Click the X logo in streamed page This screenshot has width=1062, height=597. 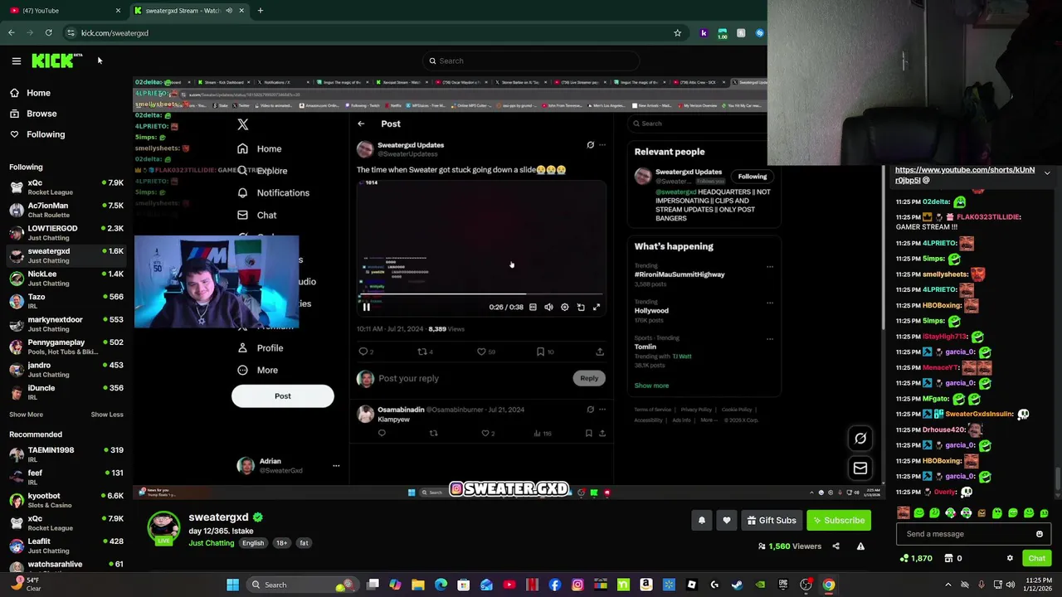[x=243, y=124]
